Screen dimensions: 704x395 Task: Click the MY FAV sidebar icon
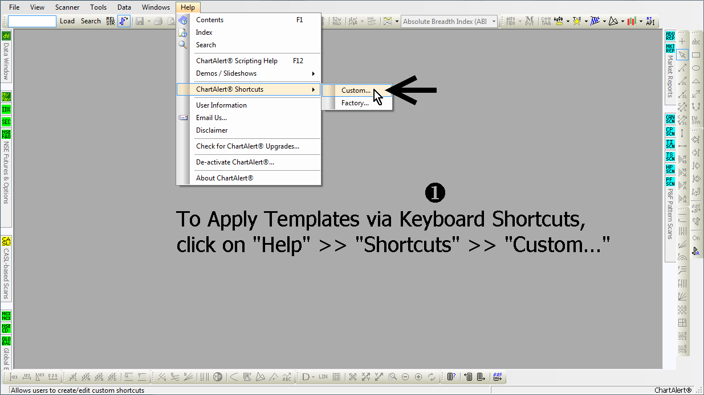[x=6, y=97]
